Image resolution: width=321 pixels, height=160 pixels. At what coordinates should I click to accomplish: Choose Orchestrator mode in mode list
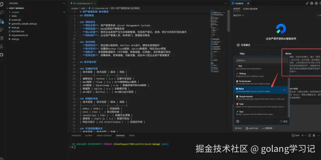click(x=261, y=82)
